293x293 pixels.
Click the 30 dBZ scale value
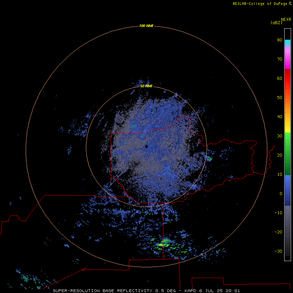(280, 136)
